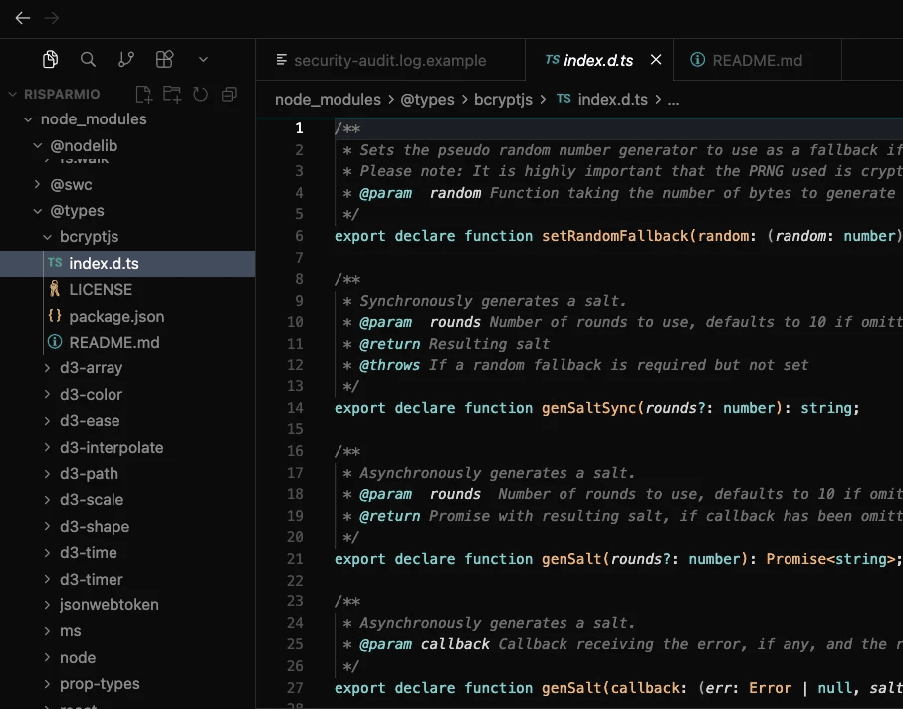
Task: Go back with the left arrow
Action: click(x=22, y=18)
